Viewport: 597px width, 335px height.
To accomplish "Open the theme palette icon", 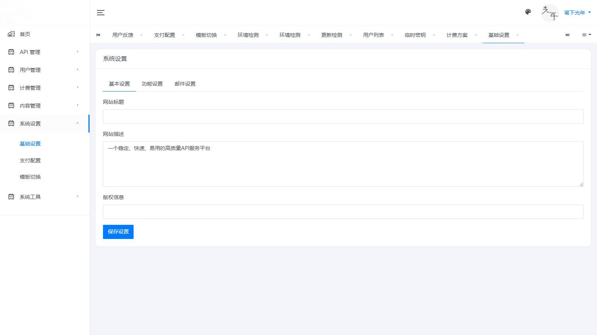I will (528, 12).
